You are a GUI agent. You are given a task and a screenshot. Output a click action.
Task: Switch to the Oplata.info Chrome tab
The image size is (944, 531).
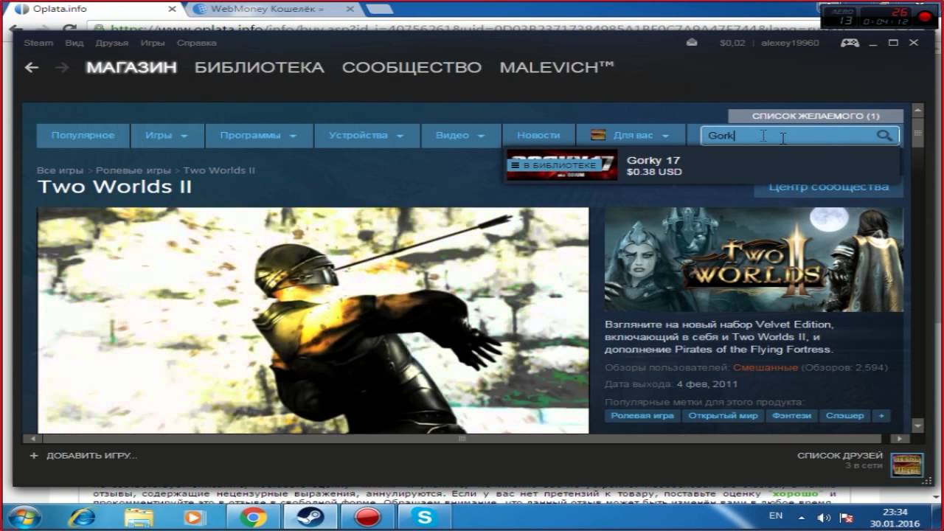94,10
